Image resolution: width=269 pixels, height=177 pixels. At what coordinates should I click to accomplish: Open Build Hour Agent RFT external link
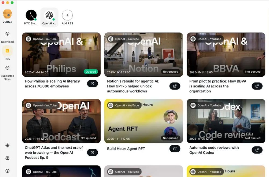coord(175,149)
